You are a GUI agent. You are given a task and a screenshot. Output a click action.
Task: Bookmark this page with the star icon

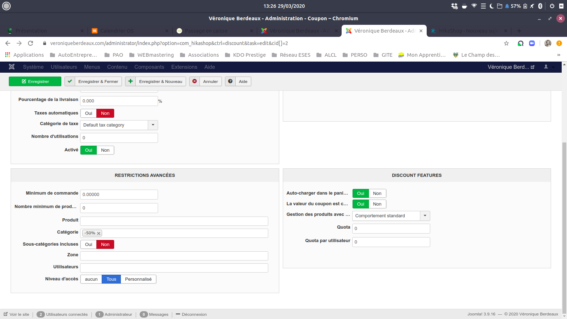pyautogui.click(x=506, y=43)
